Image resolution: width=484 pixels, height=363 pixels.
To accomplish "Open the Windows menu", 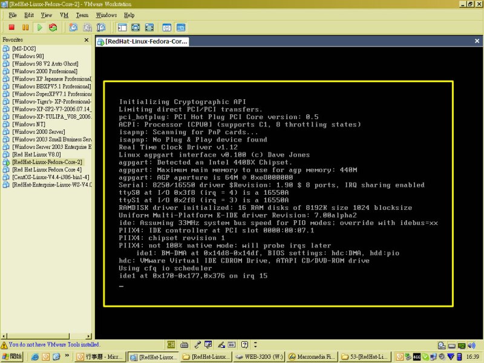I will (106, 15).
